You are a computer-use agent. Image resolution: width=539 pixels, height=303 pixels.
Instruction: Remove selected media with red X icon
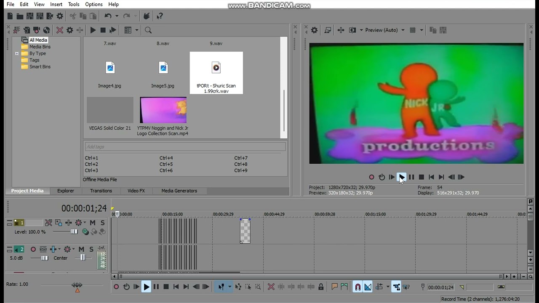(x=60, y=30)
